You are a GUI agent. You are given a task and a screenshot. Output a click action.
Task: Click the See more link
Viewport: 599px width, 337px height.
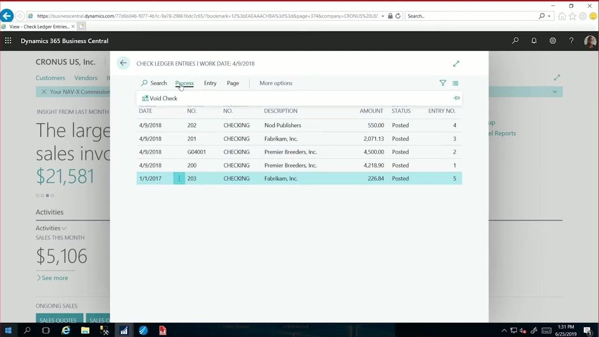pyautogui.click(x=52, y=278)
